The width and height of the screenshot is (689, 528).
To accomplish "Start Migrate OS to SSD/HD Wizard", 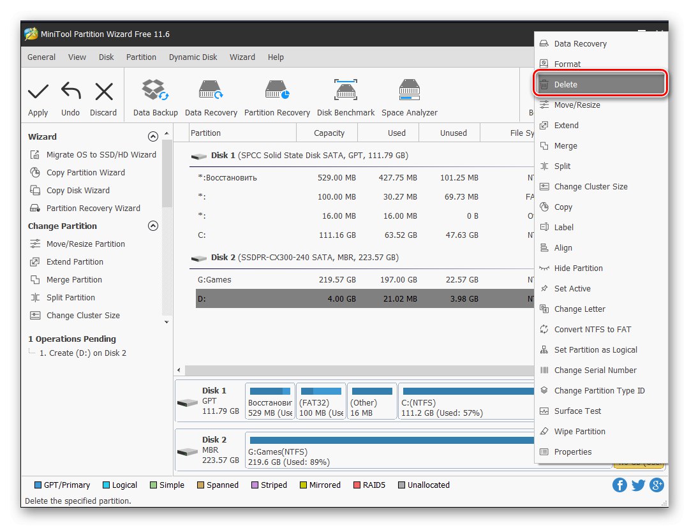I will click(x=93, y=154).
